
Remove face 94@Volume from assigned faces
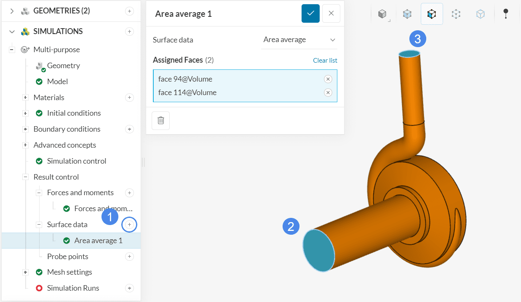coord(328,79)
